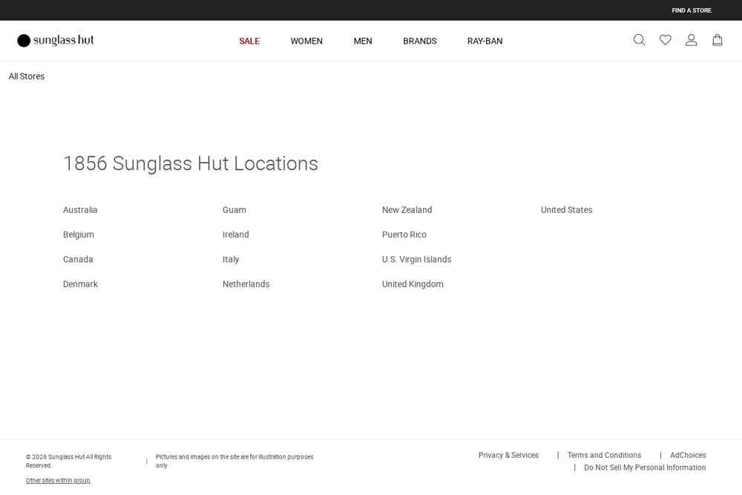Open the BRANDS menu
This screenshot has width=742, height=495.
(x=420, y=41)
